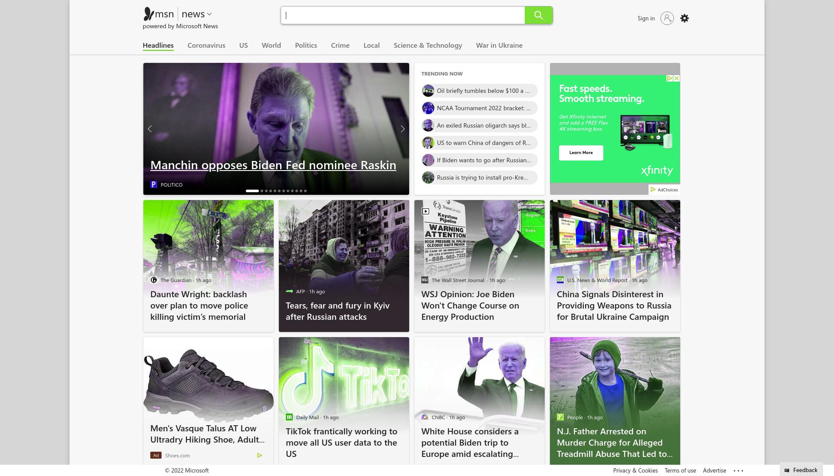Open TikTok US user data story
This screenshot has height=476, width=834.
click(x=341, y=443)
